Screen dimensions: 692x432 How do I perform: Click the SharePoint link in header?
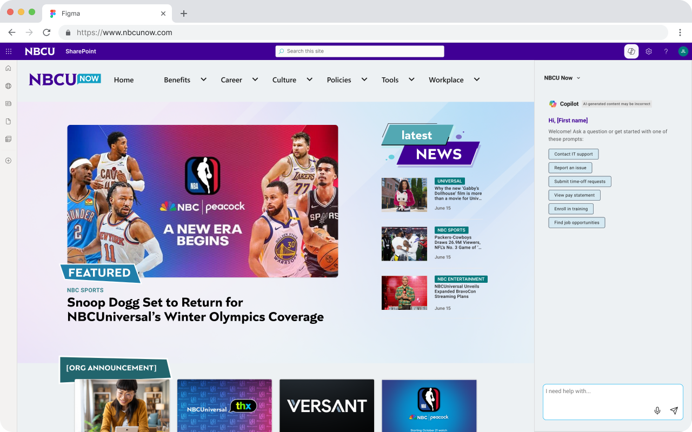click(81, 51)
